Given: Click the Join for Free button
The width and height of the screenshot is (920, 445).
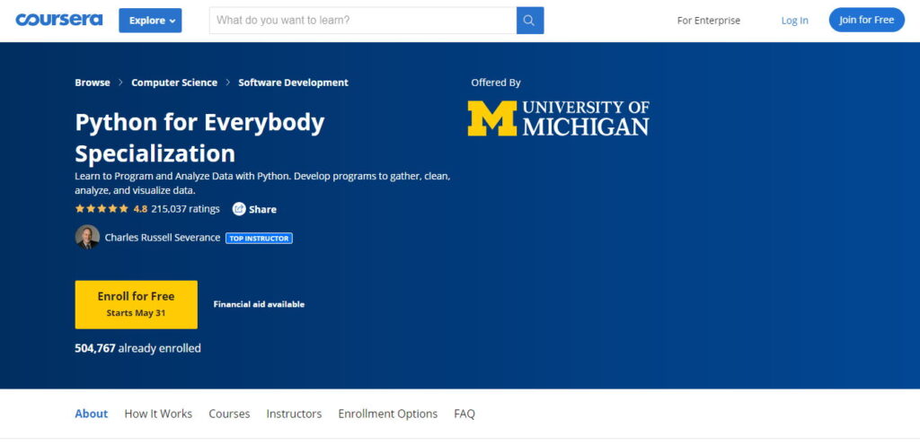Looking at the screenshot, I should point(867,20).
